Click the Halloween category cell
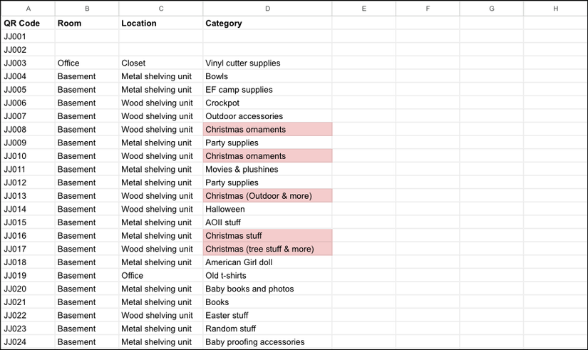The width and height of the screenshot is (588, 350). coord(267,210)
